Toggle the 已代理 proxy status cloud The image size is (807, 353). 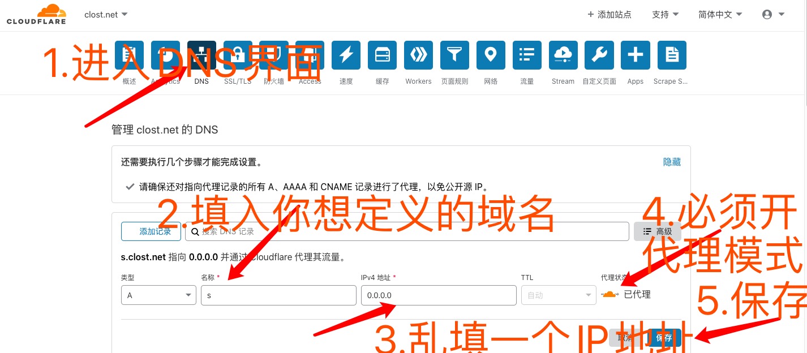[x=609, y=294]
